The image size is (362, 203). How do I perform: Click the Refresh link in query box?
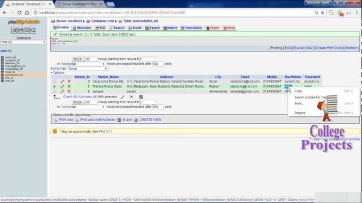point(352,48)
